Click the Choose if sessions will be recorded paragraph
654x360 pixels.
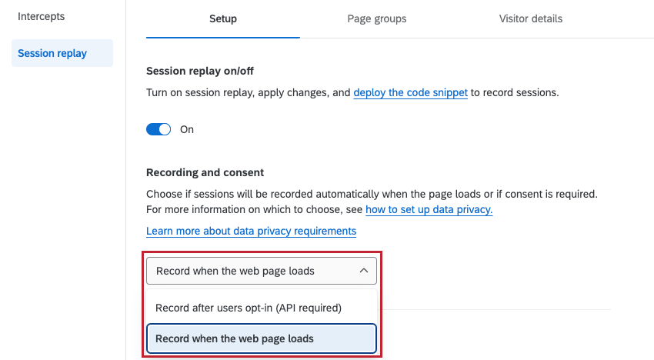pos(372,194)
